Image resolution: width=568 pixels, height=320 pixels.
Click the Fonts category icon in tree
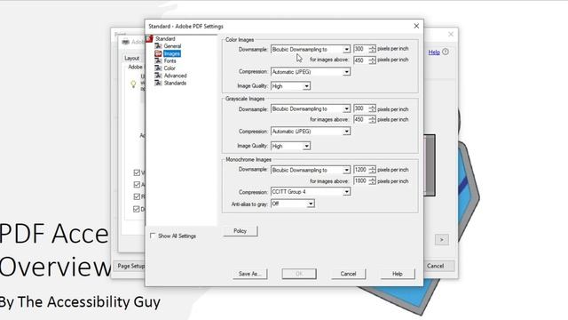pyautogui.click(x=158, y=60)
